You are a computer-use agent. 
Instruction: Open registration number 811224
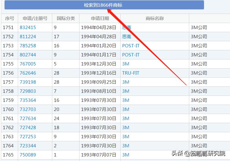(x=28, y=37)
